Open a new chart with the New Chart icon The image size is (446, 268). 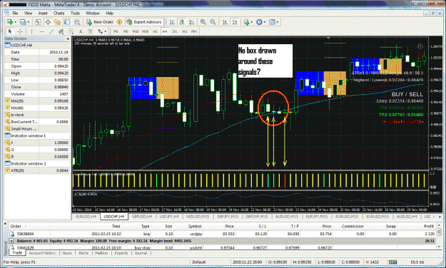click(x=9, y=22)
